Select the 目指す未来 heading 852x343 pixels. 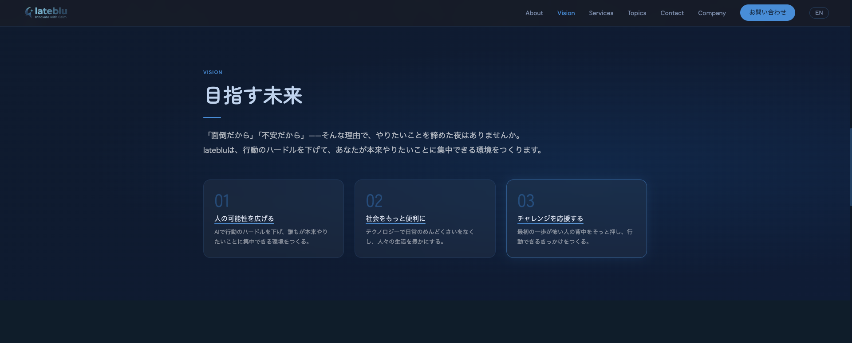[x=254, y=96]
